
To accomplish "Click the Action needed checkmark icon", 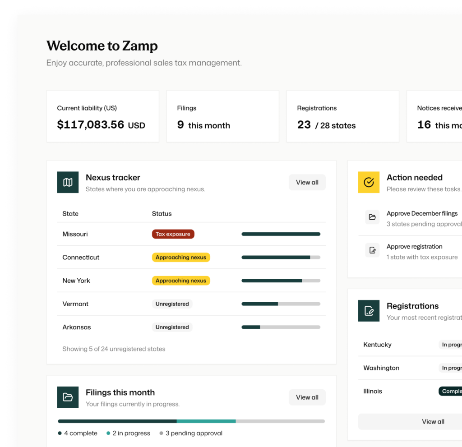I will (x=369, y=182).
